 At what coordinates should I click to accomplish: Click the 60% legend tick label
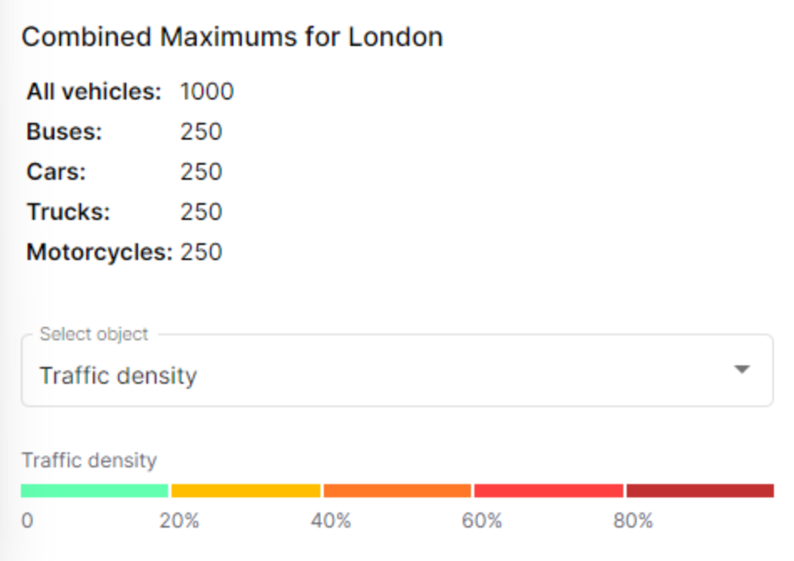coord(482,521)
